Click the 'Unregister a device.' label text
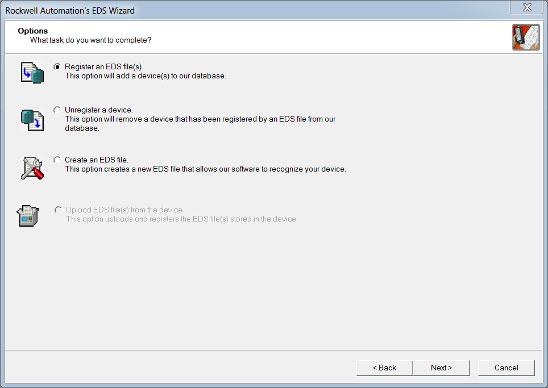Image resolution: width=548 pixels, height=388 pixels. (99, 110)
